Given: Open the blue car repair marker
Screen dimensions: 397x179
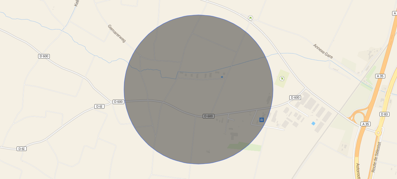Looking at the screenshot, I should pos(262,120).
